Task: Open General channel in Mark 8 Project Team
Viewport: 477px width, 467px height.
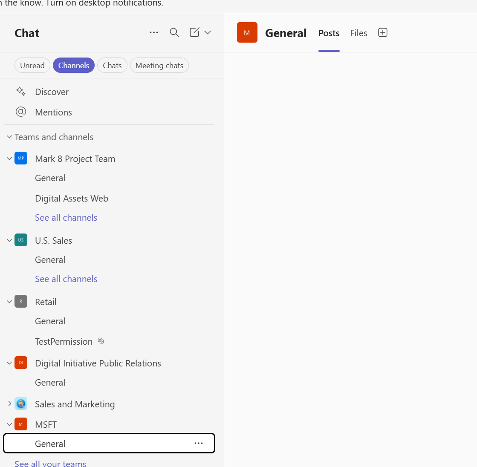Action: pos(50,178)
